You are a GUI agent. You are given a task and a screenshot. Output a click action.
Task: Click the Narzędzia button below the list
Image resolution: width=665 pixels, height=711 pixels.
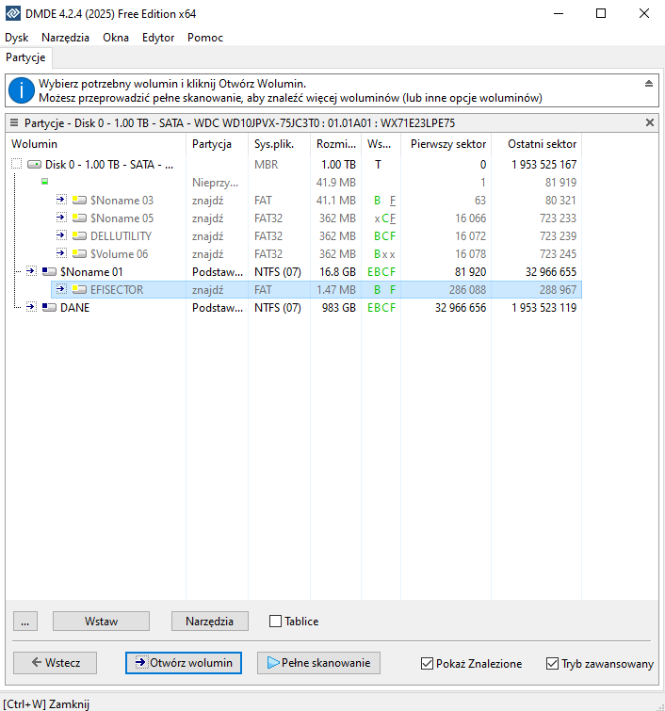pos(209,621)
